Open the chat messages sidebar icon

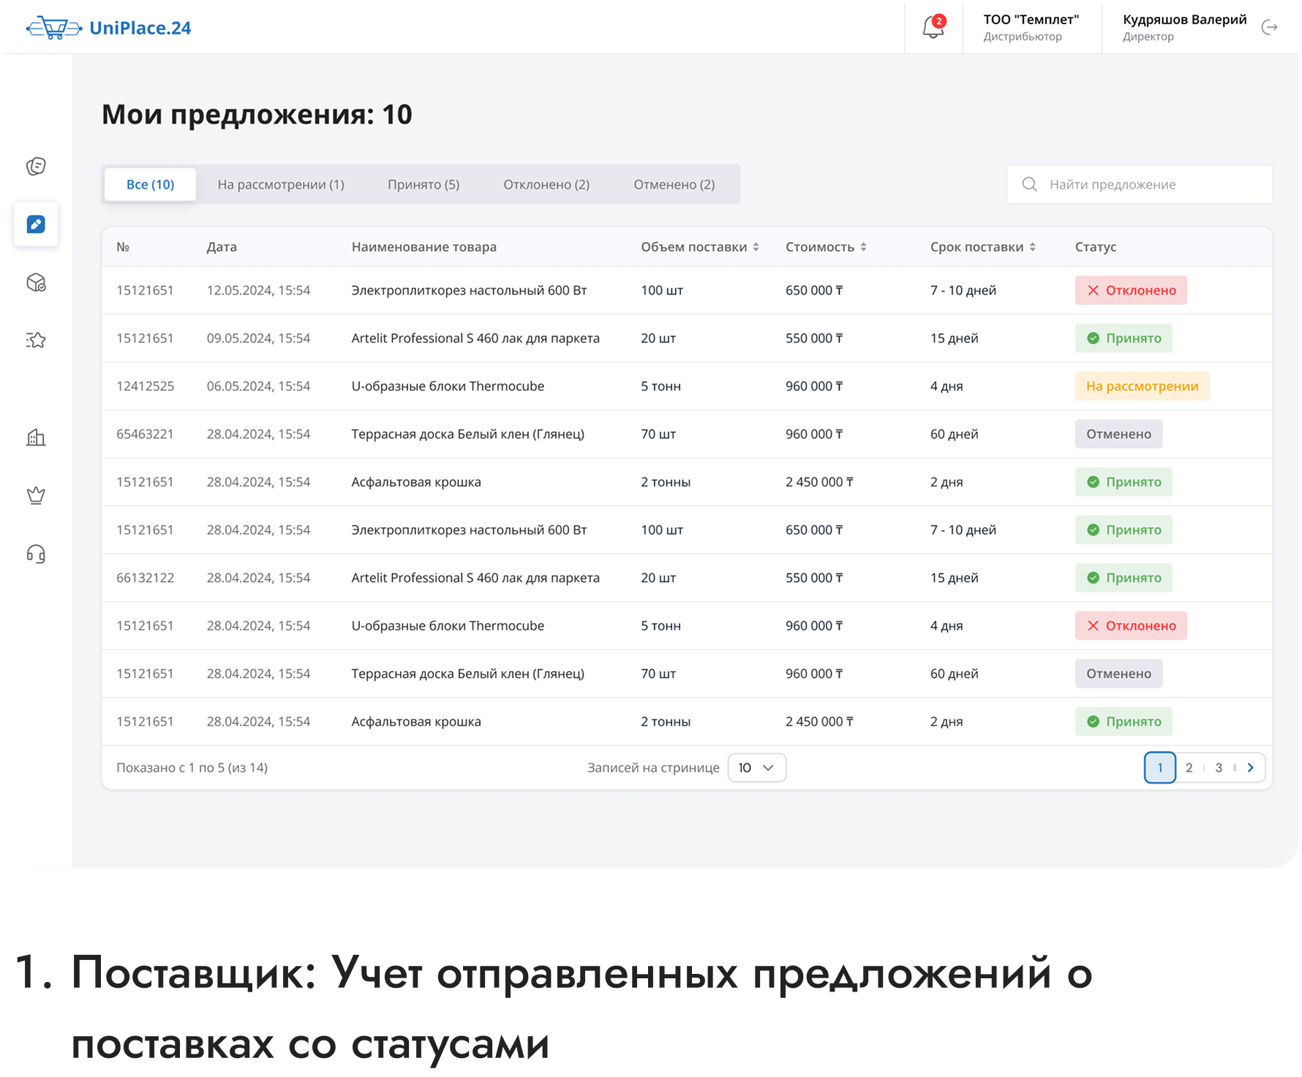pyautogui.click(x=36, y=167)
